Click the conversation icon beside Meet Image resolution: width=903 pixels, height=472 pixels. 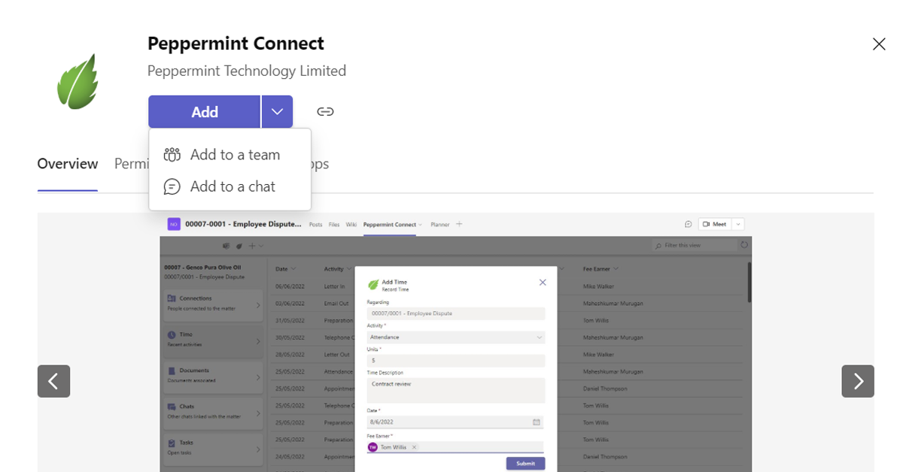[x=689, y=224]
